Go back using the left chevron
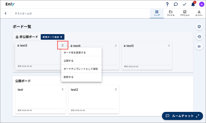The image size is (206, 123). click(6, 14)
